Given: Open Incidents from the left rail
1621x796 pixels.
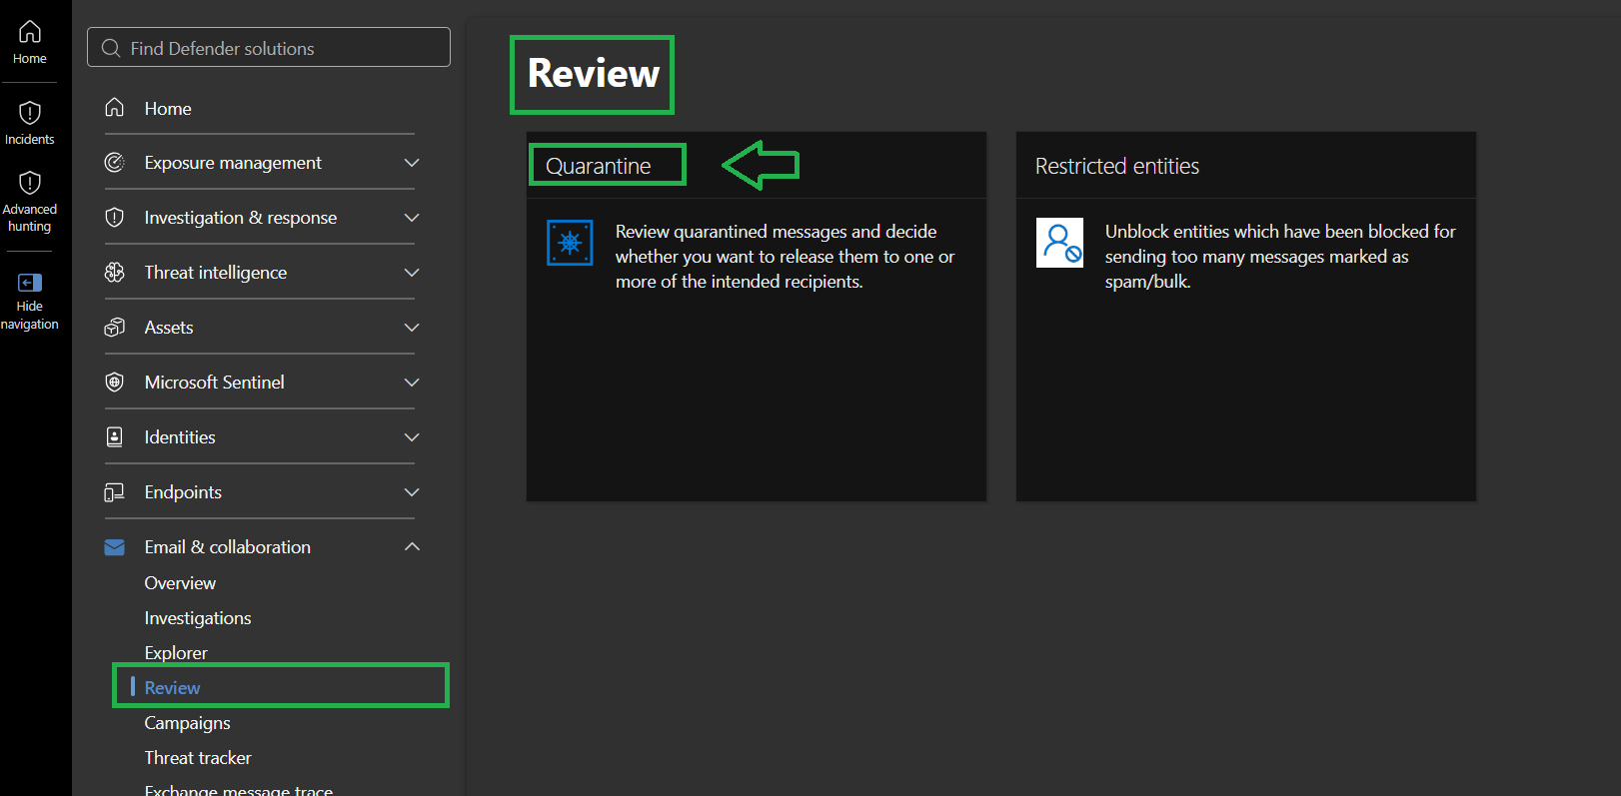Looking at the screenshot, I should click(30, 123).
